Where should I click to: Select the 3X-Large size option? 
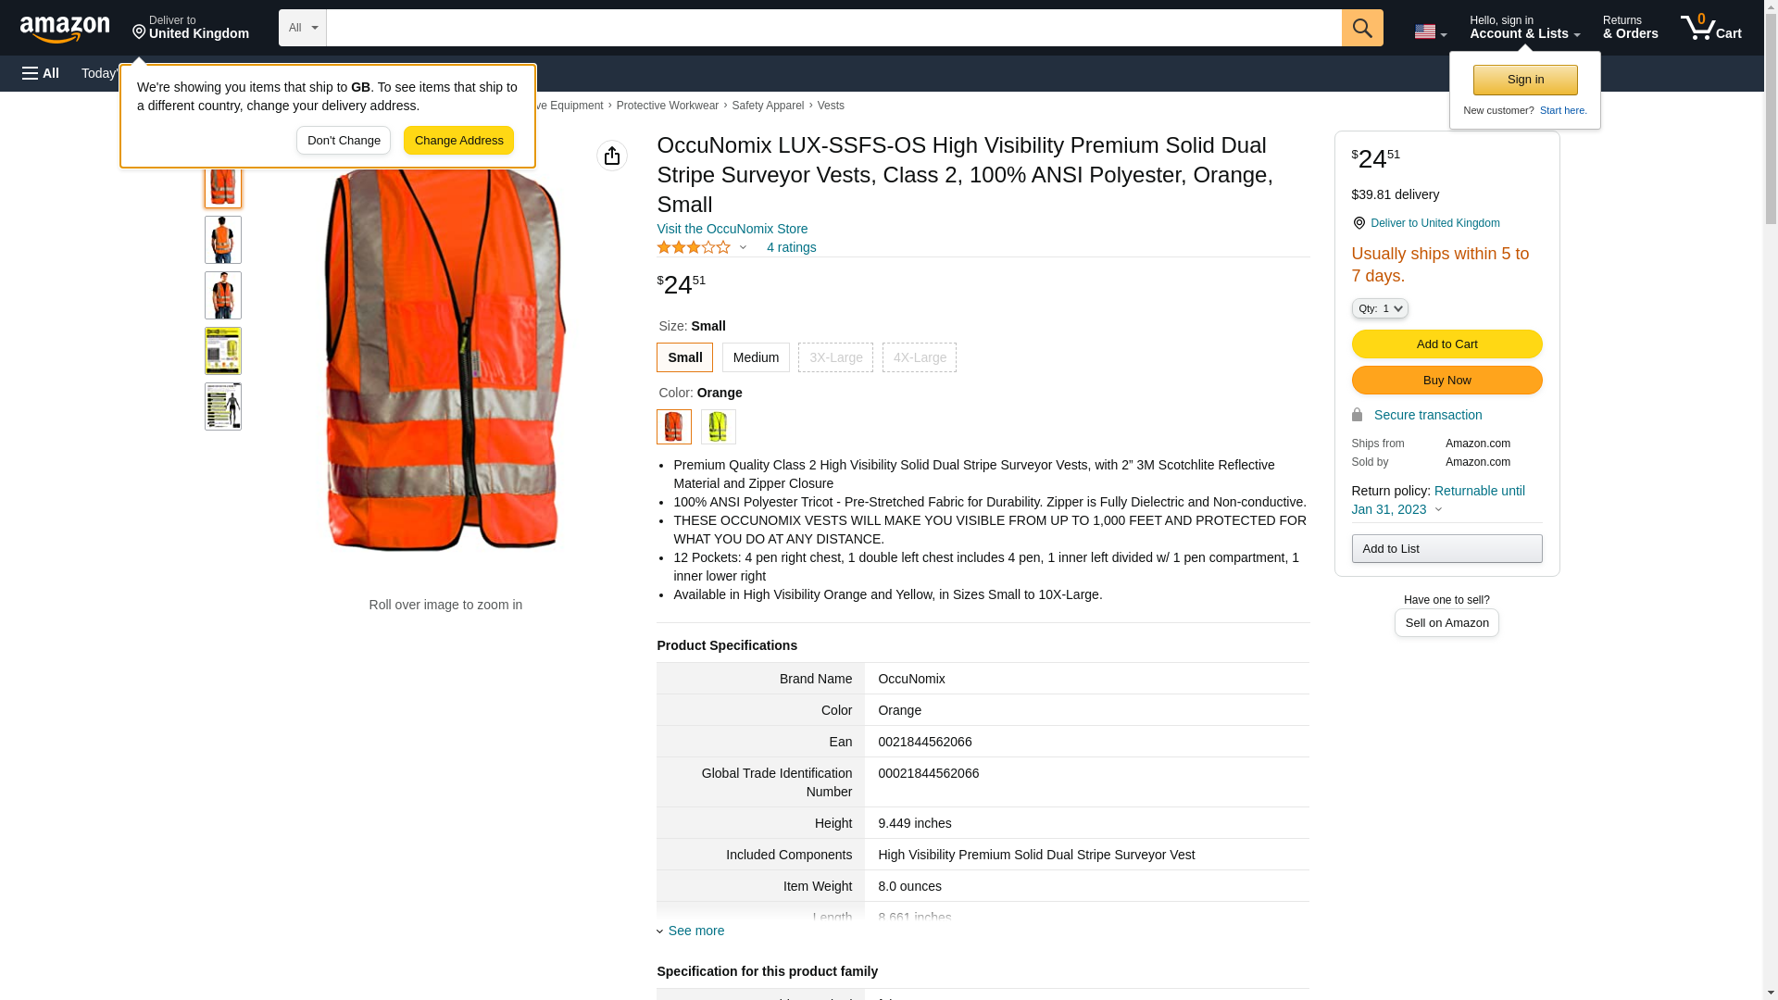(835, 357)
